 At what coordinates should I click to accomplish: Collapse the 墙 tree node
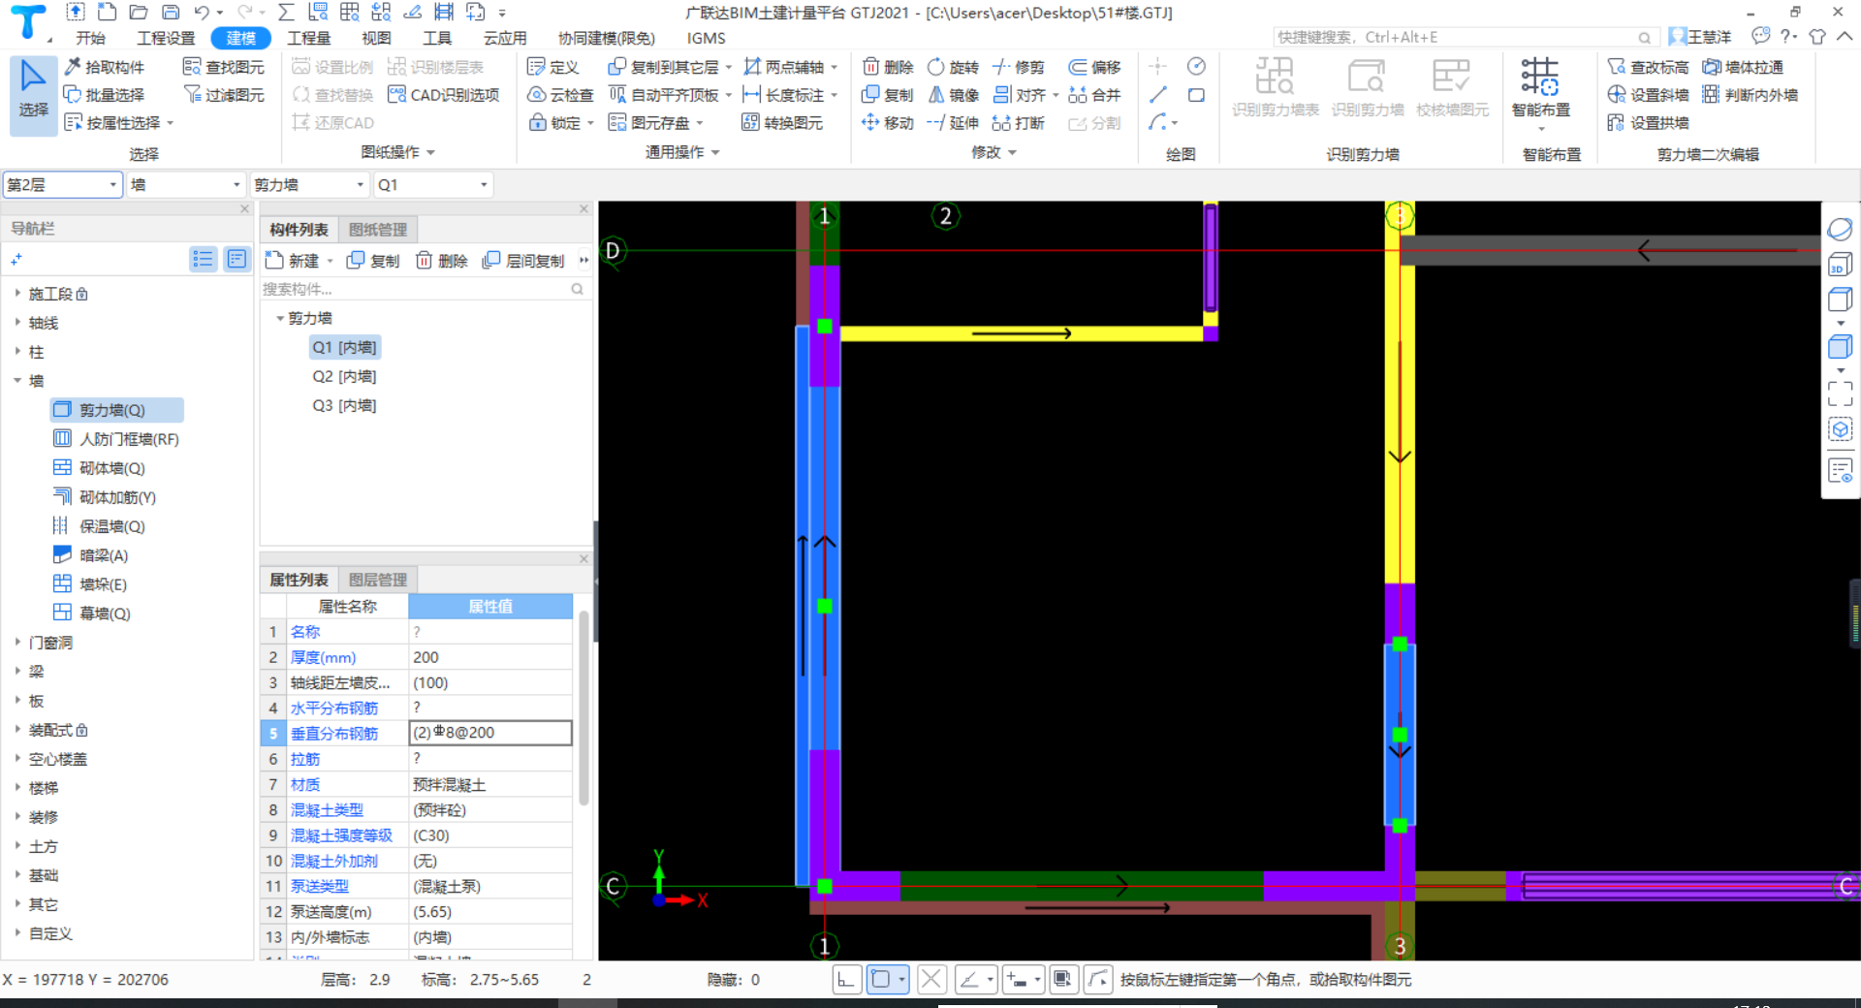(17, 380)
